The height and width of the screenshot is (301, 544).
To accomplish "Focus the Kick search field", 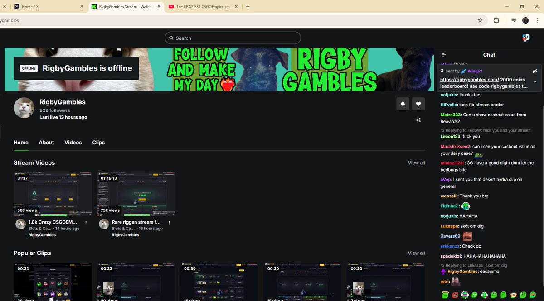I will click(233, 38).
